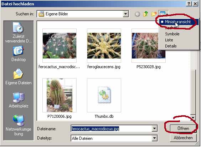Click the Back navigation arrow icon
The height and width of the screenshot is (147, 201).
pyautogui.click(x=138, y=14)
